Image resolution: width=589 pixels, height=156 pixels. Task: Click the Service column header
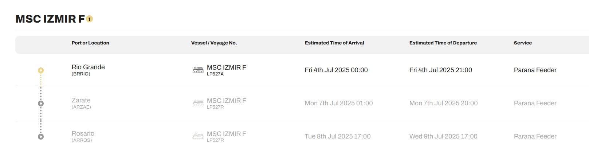coord(522,43)
